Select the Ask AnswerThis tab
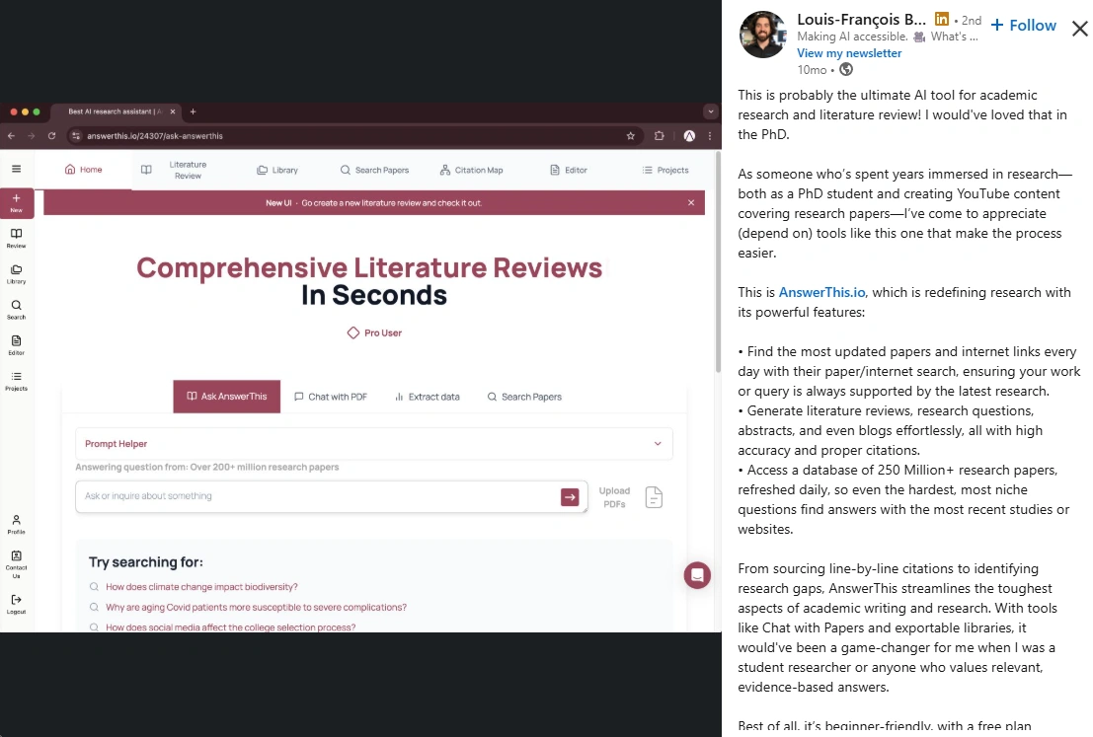 click(226, 397)
